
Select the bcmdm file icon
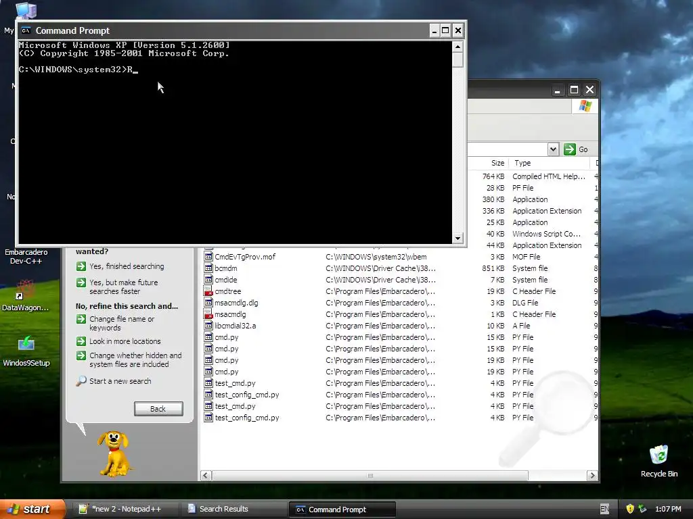(208, 268)
